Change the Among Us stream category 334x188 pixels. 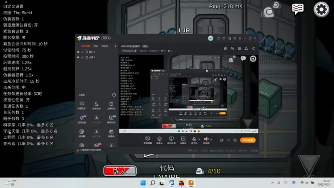(129, 51)
